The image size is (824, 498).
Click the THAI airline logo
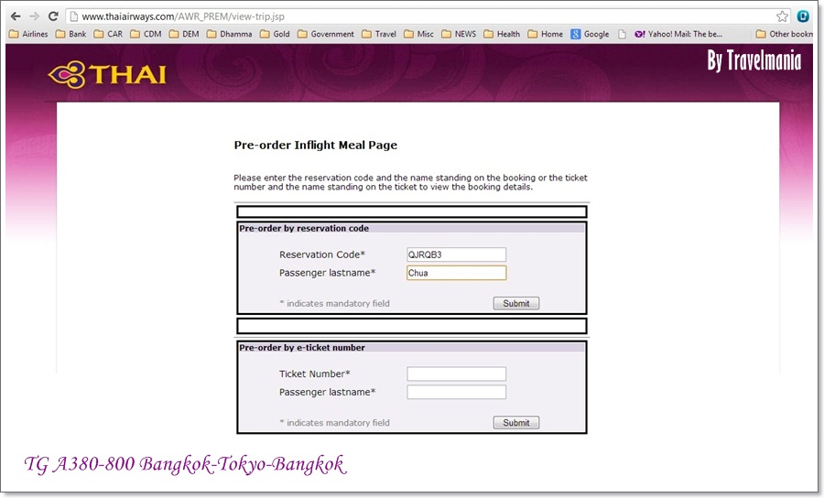(x=107, y=74)
